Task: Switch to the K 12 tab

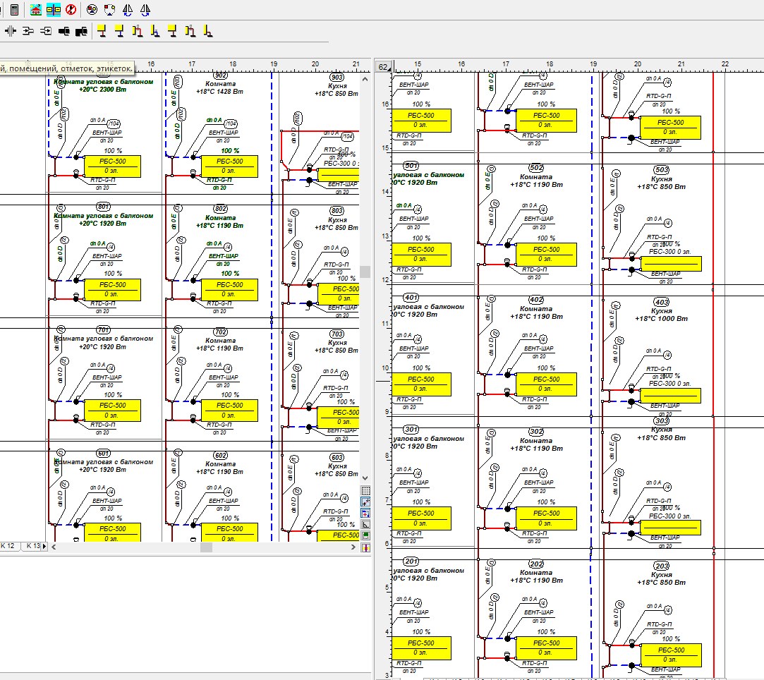Action: (x=8, y=546)
